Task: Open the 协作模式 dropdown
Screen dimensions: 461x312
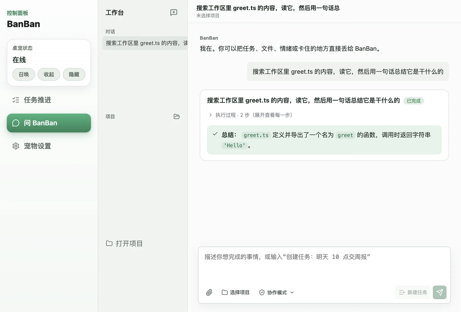Action: point(277,292)
